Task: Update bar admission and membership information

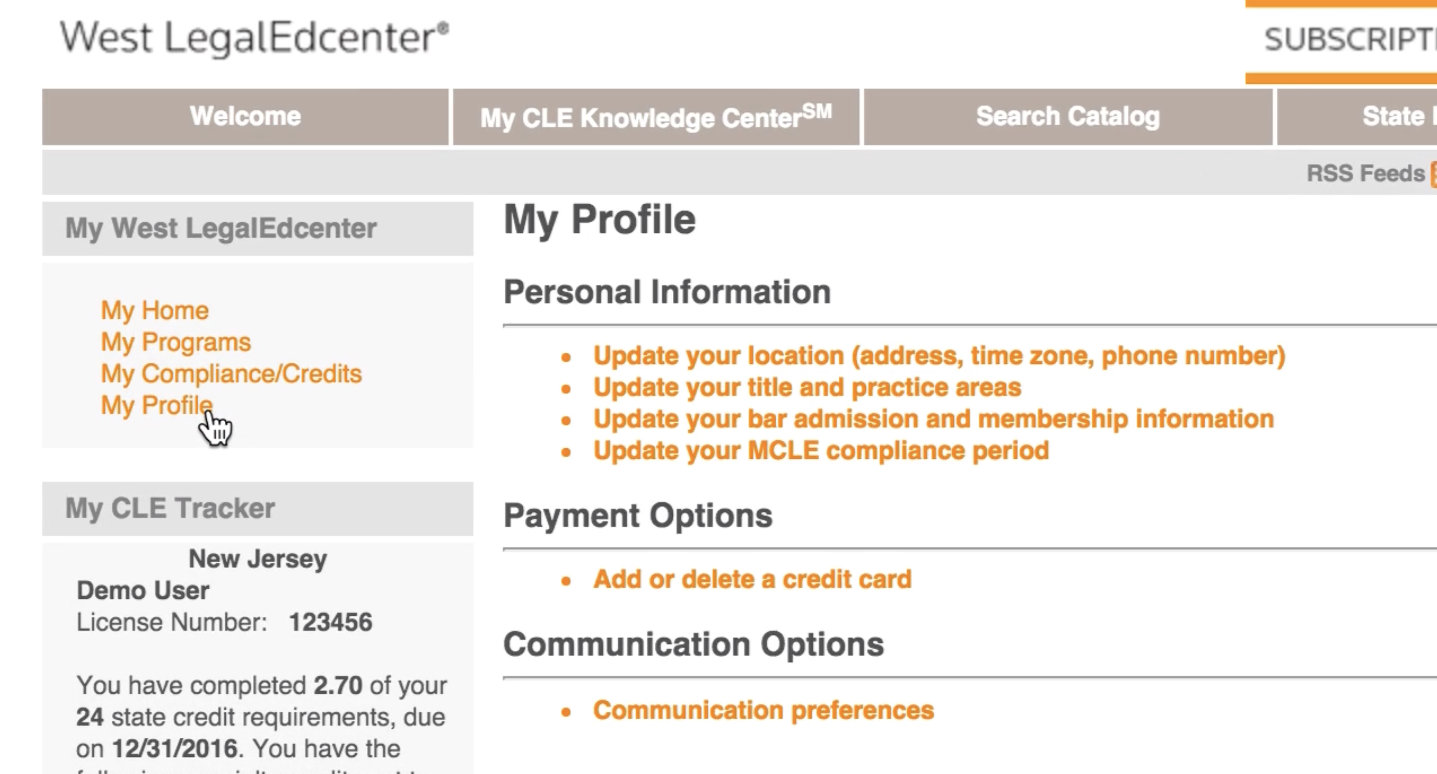Action: (x=933, y=419)
